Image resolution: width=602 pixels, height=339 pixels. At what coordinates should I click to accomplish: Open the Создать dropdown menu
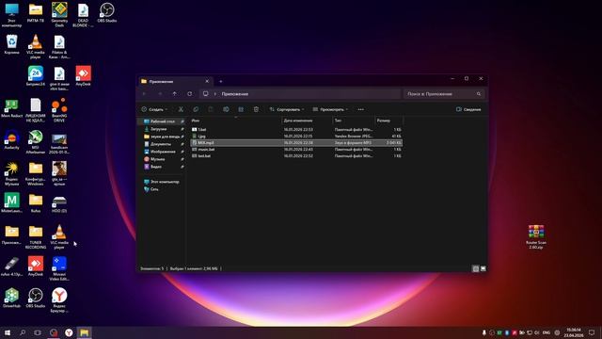coord(154,109)
